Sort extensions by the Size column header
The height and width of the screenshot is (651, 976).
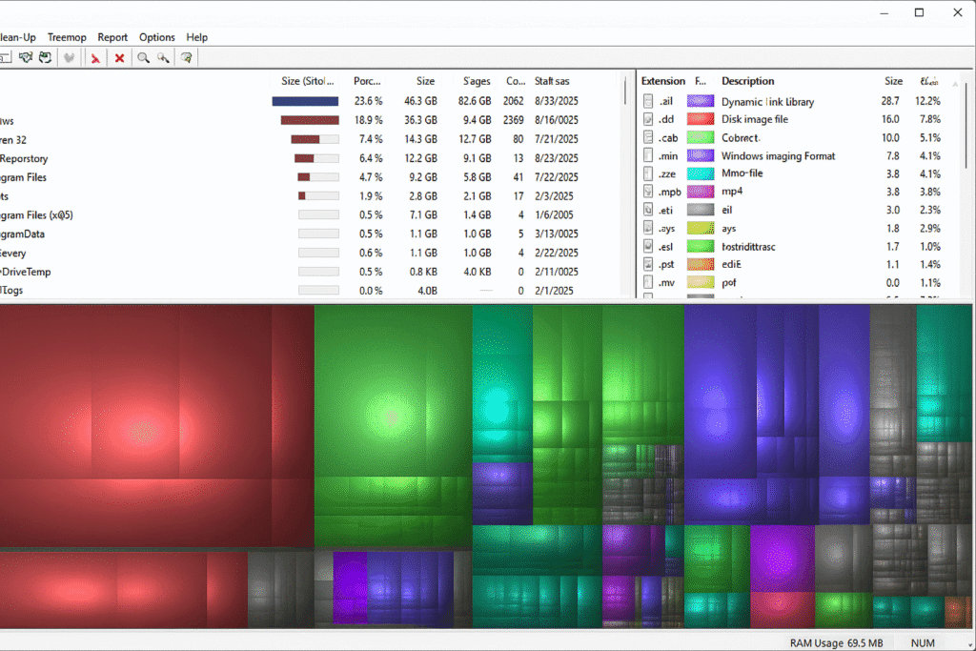point(893,81)
